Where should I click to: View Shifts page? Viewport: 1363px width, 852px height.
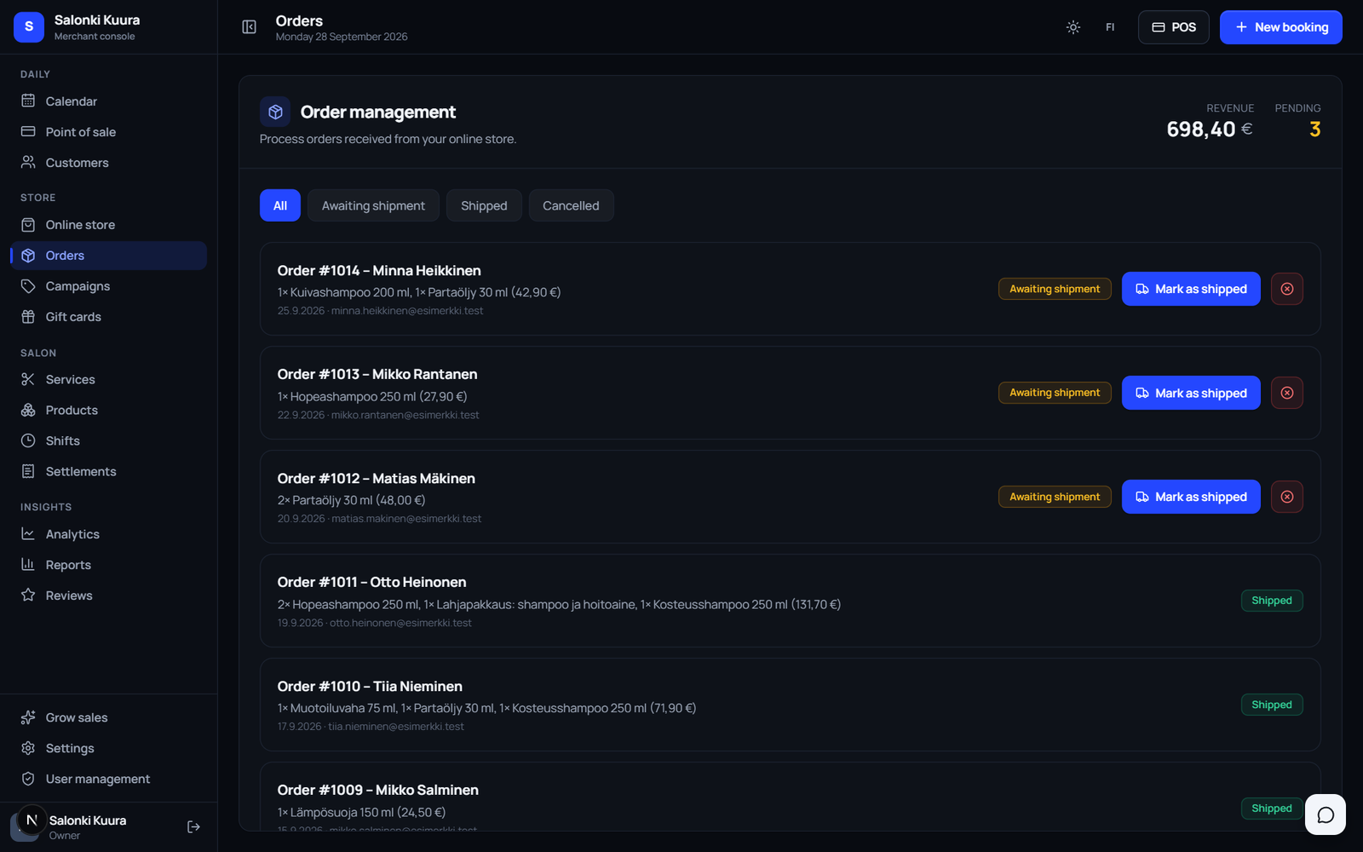click(x=108, y=441)
